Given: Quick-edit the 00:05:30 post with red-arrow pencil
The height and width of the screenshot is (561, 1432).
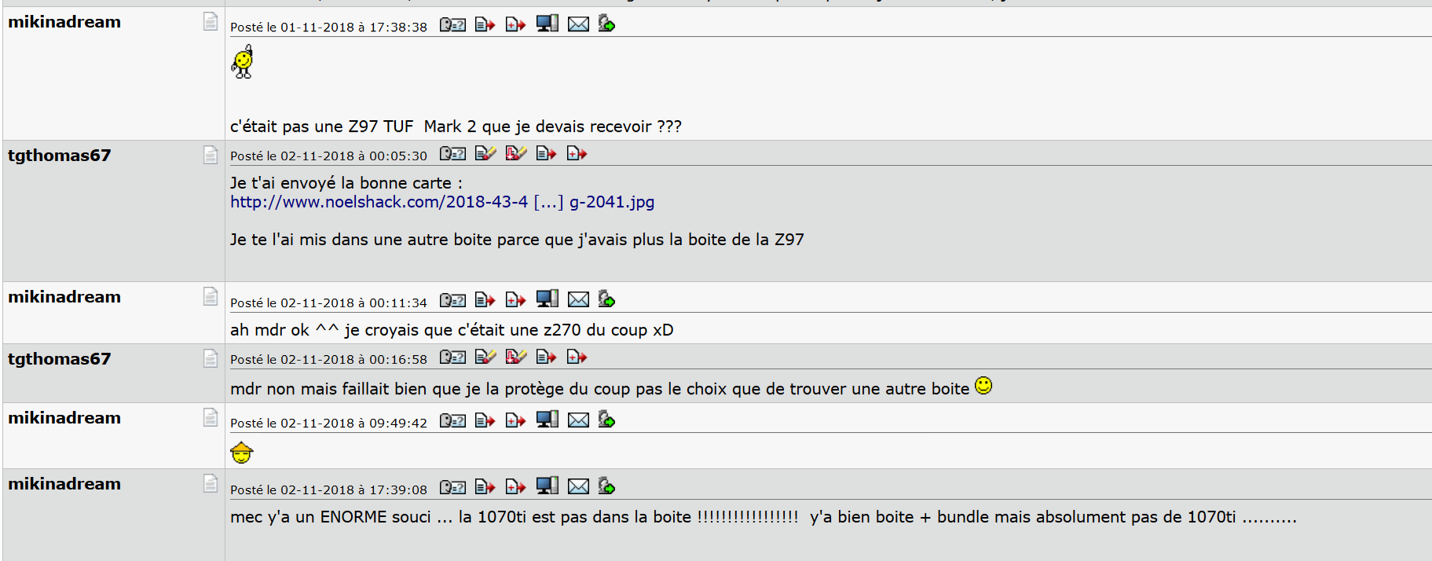Looking at the screenshot, I should point(515,153).
